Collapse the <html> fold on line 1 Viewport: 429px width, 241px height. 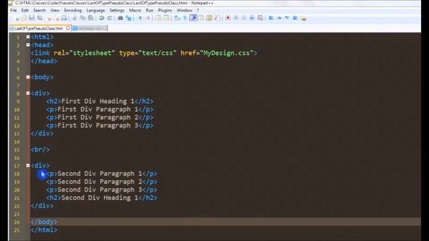coord(28,37)
